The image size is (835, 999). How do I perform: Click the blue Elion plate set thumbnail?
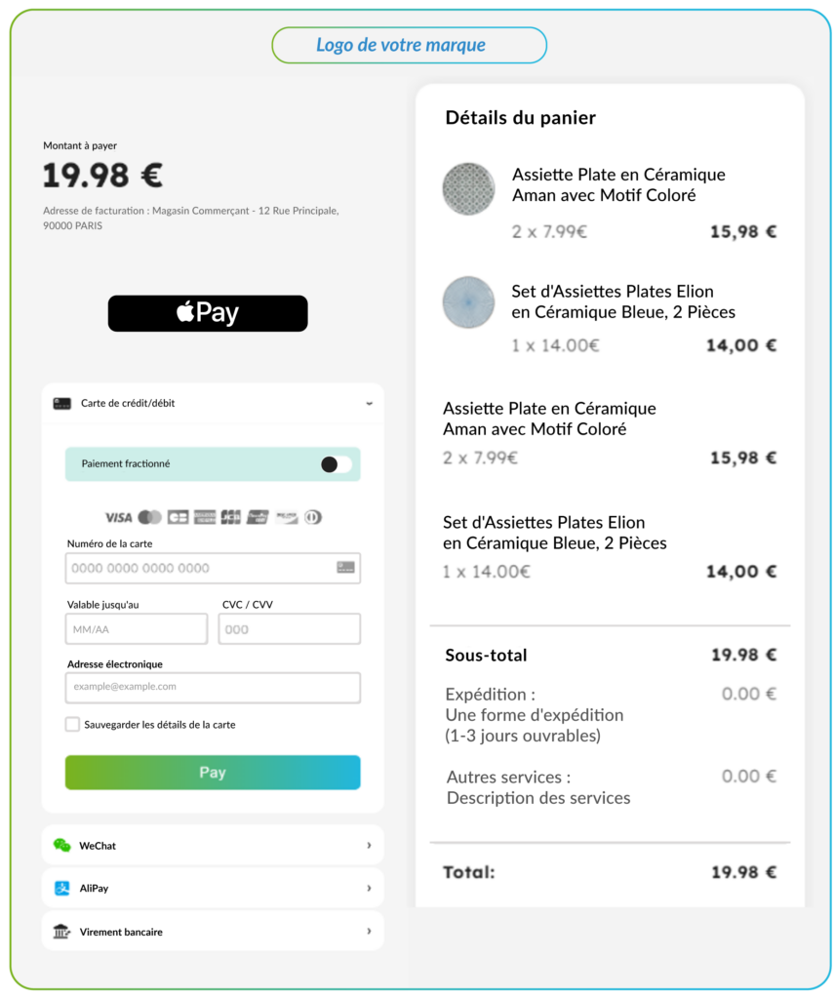tap(469, 302)
